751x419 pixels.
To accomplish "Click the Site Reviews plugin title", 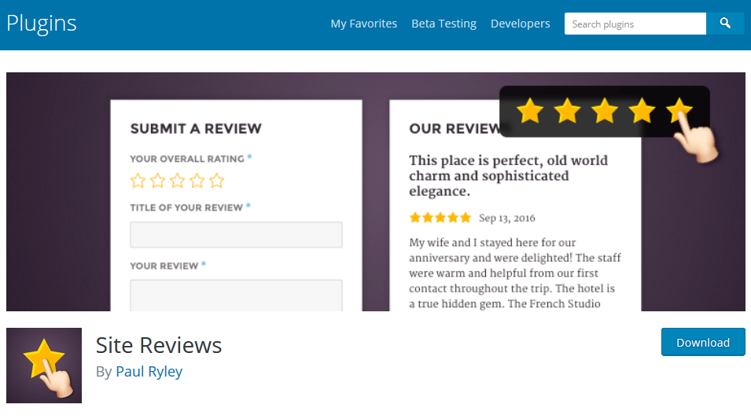I will [159, 344].
